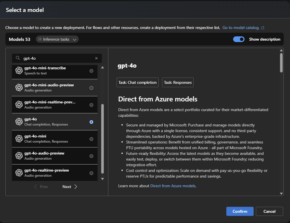290x223 pixels.
Task: Open the Direct from Azure models link
Action: click(x=173, y=186)
